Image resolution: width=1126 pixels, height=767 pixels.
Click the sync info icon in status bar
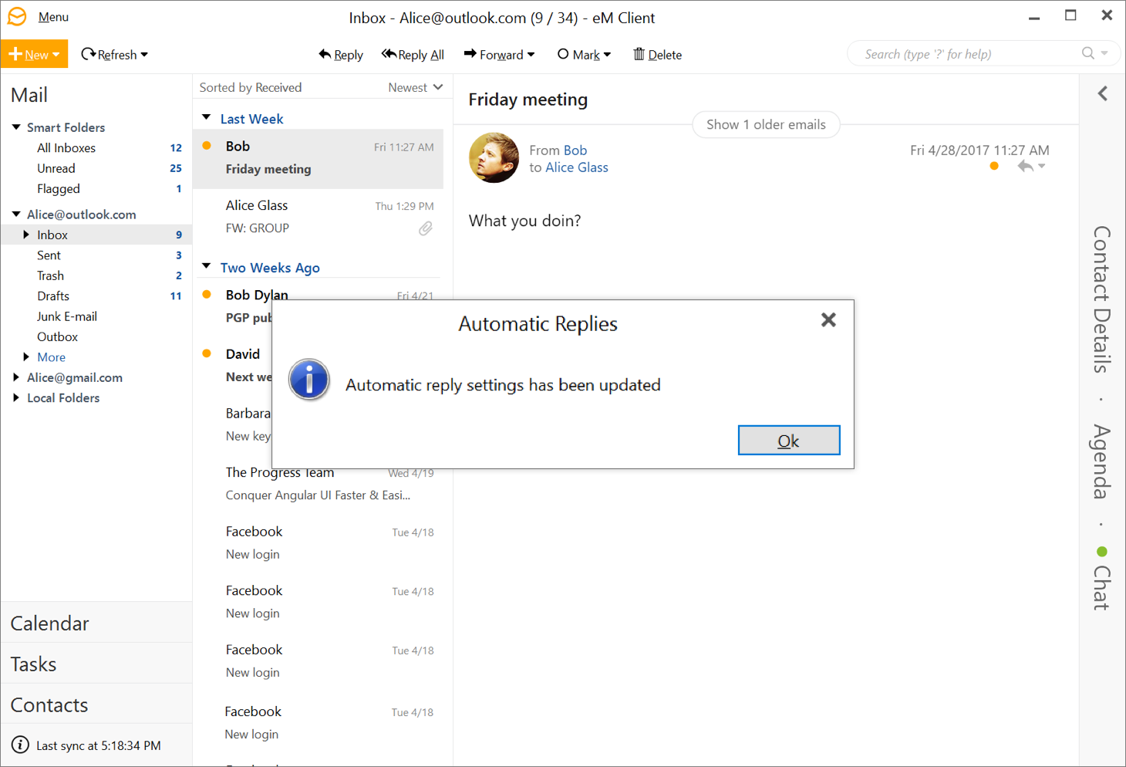click(x=20, y=745)
